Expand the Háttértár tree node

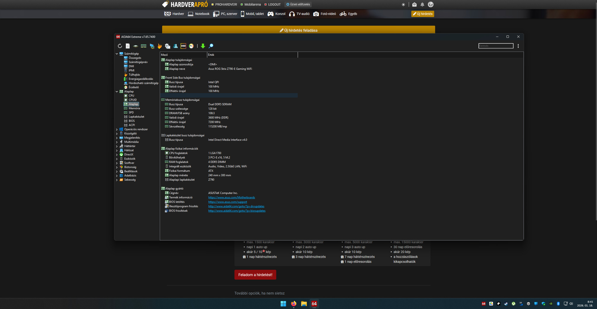click(x=117, y=146)
